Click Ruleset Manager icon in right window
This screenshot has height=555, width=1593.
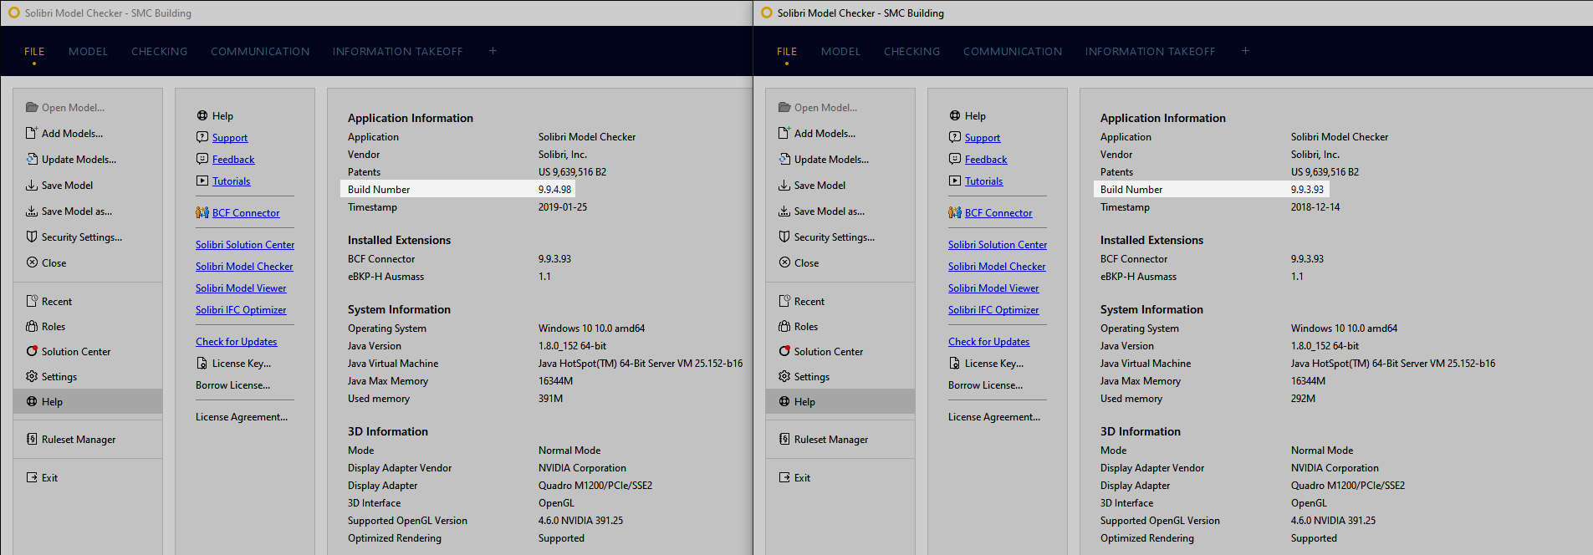(784, 439)
